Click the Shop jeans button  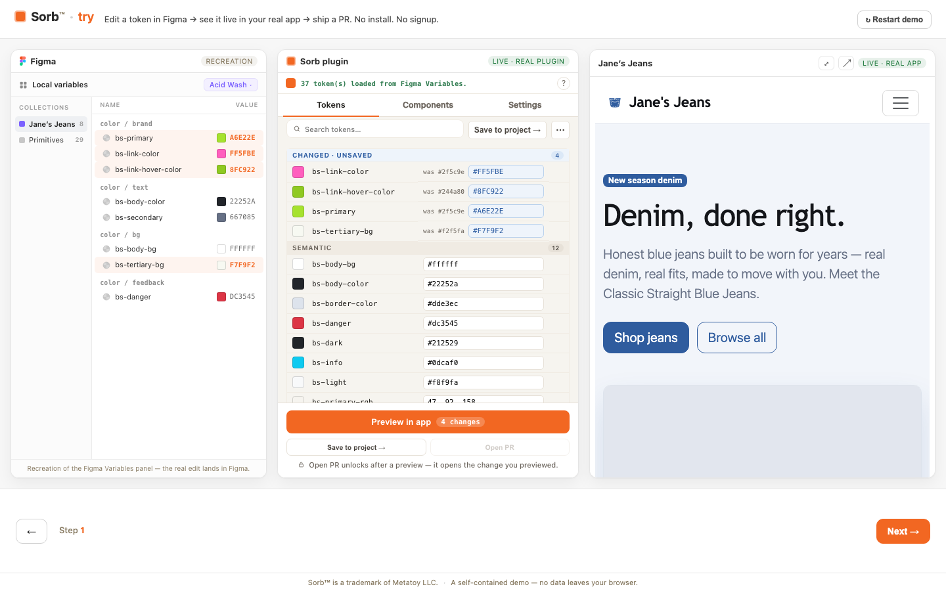tap(646, 338)
